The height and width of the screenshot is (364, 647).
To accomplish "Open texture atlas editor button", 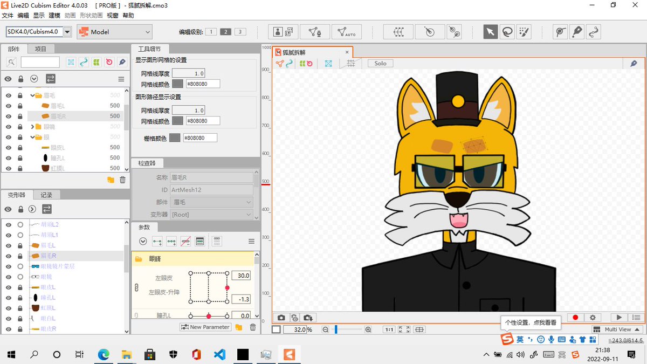I will 283,32.
